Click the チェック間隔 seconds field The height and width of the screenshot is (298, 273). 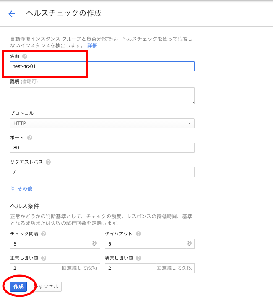point(55,244)
